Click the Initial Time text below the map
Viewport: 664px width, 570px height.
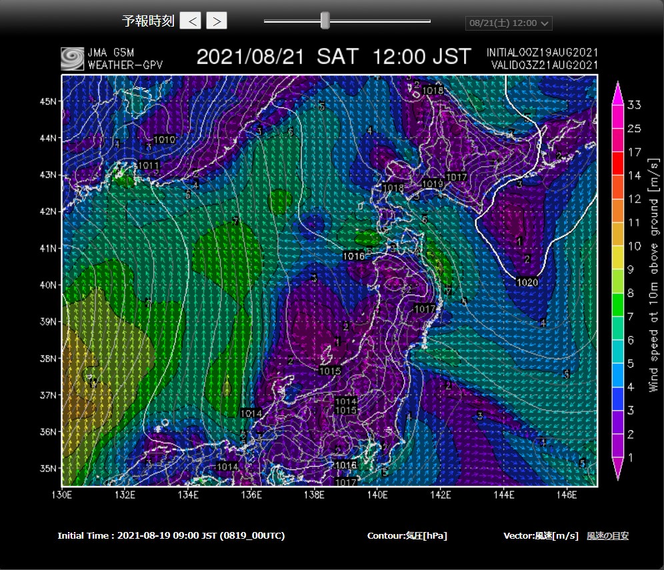click(171, 535)
